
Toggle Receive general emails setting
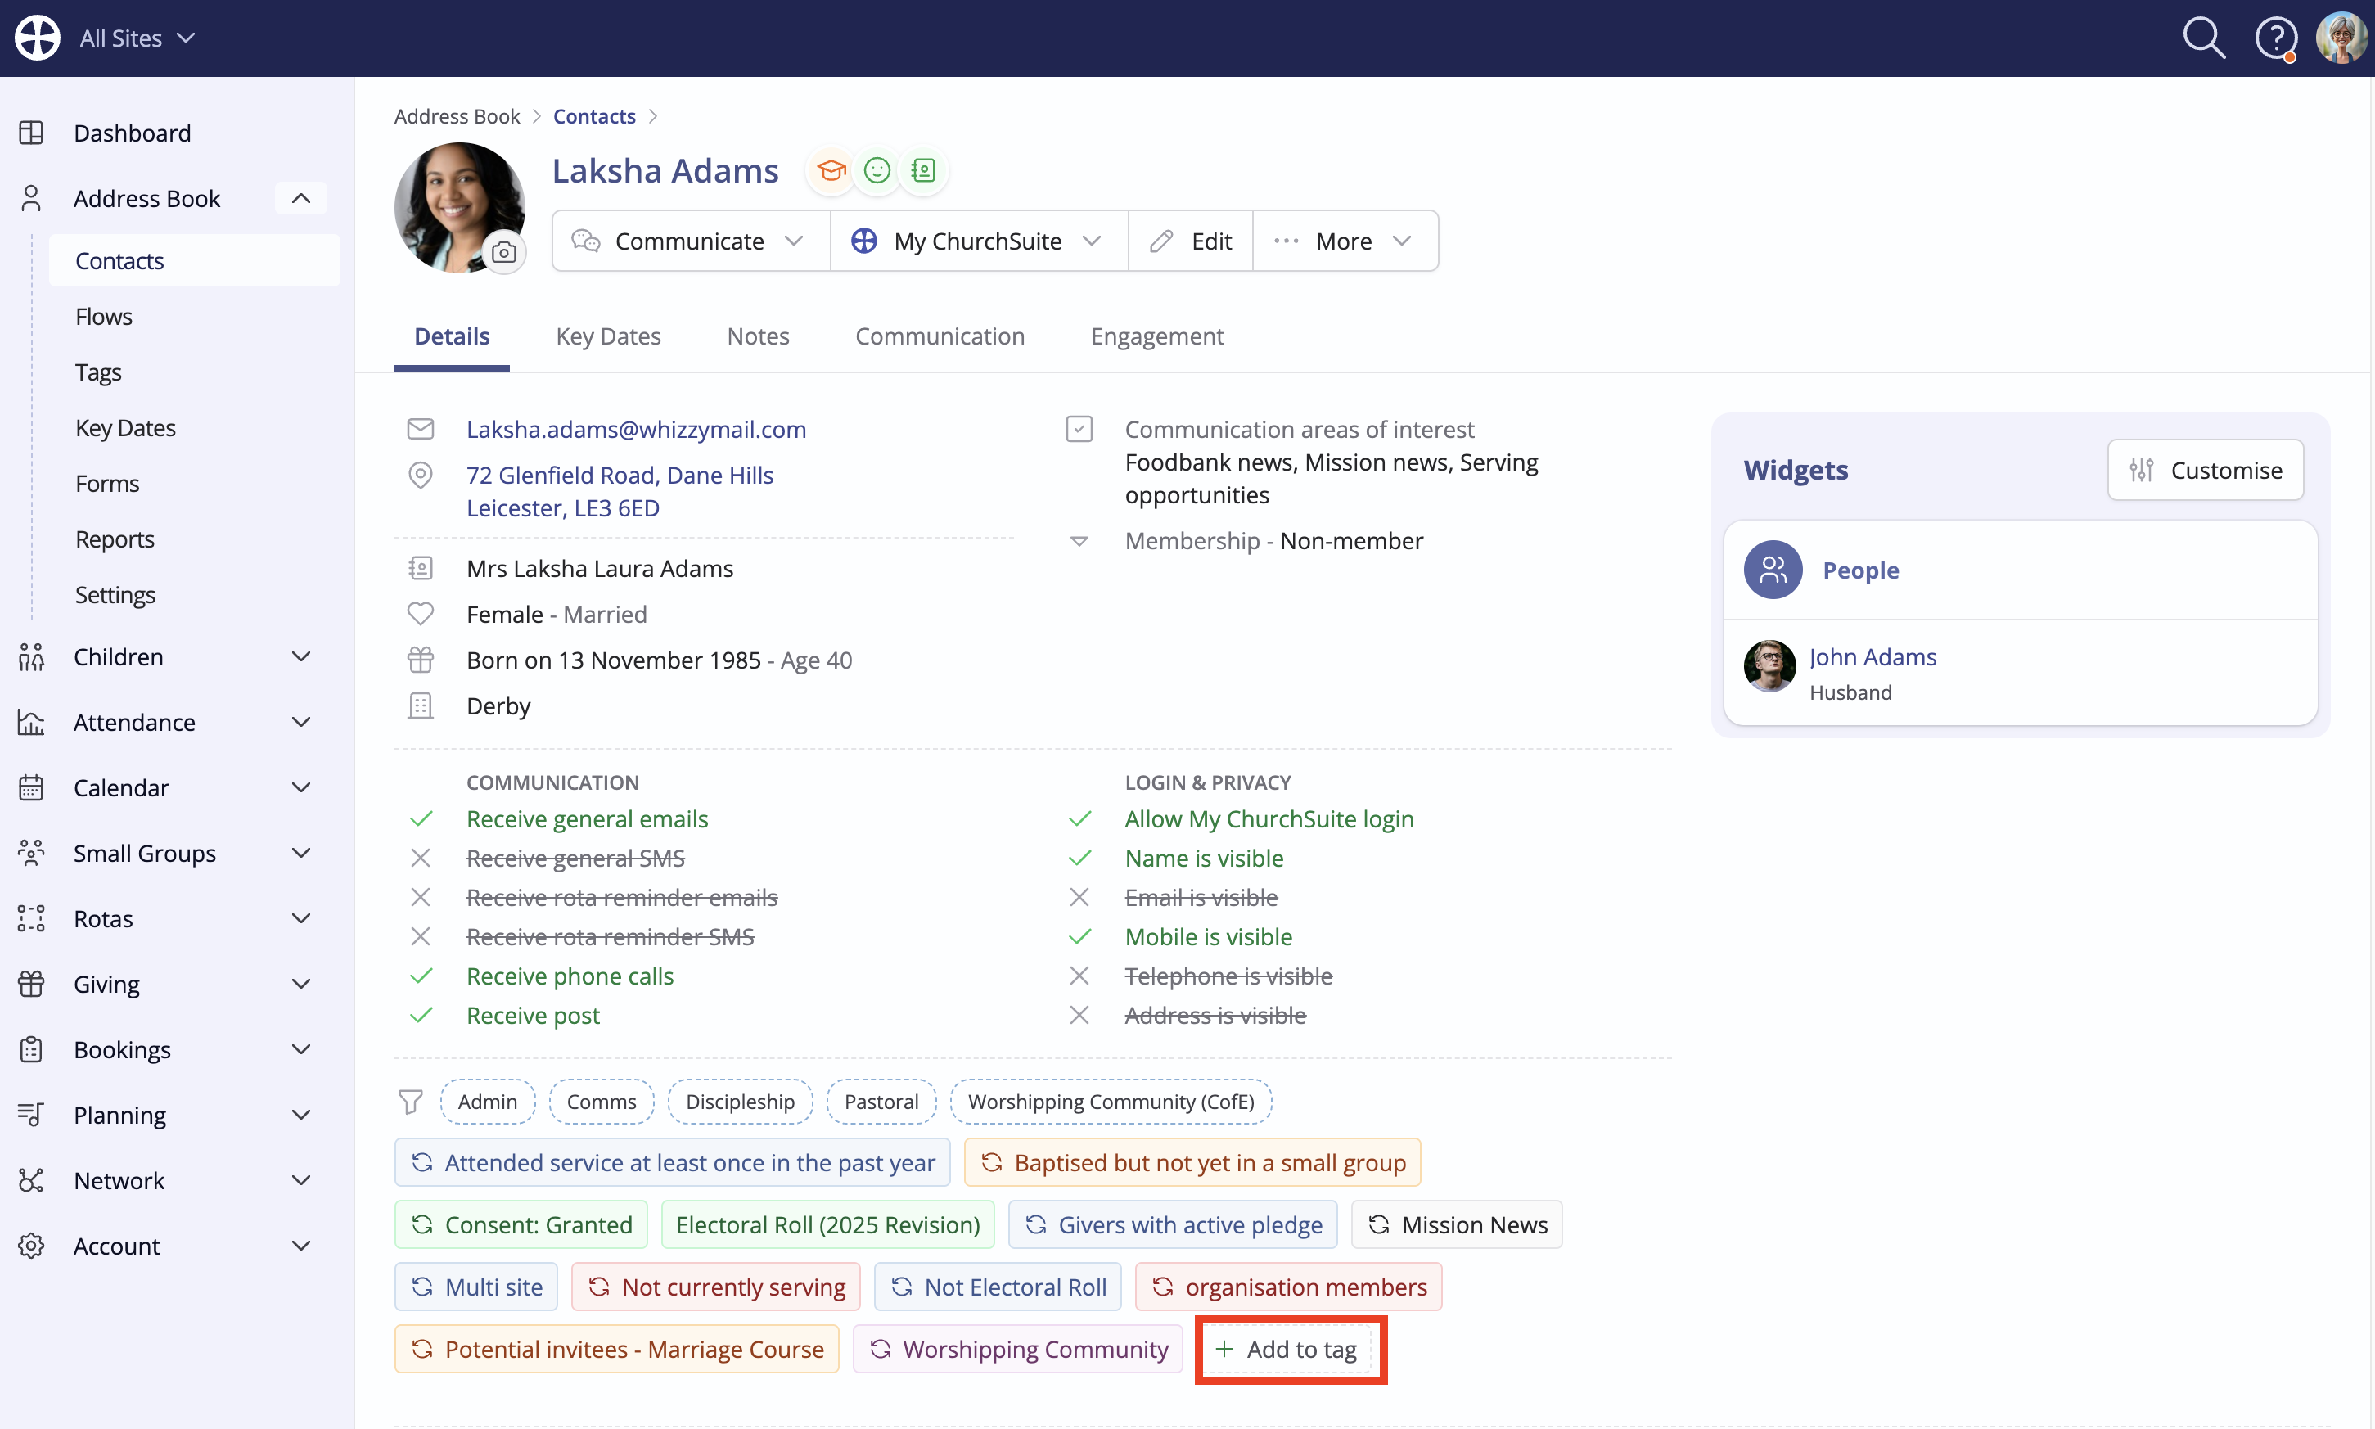point(586,819)
